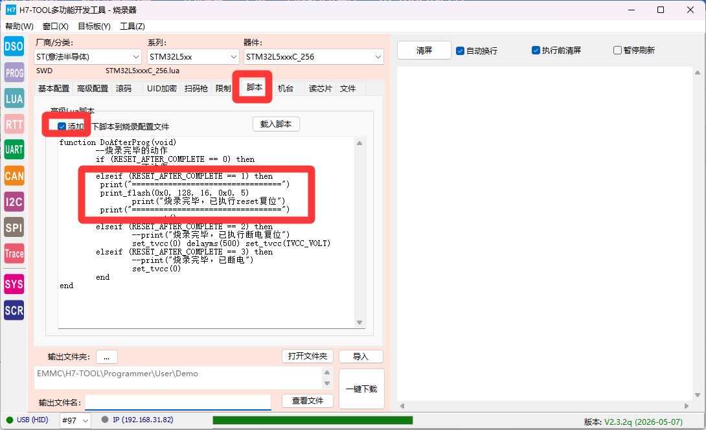Click the script editor scroll-down arrow
706x430 pixels.
359,322
